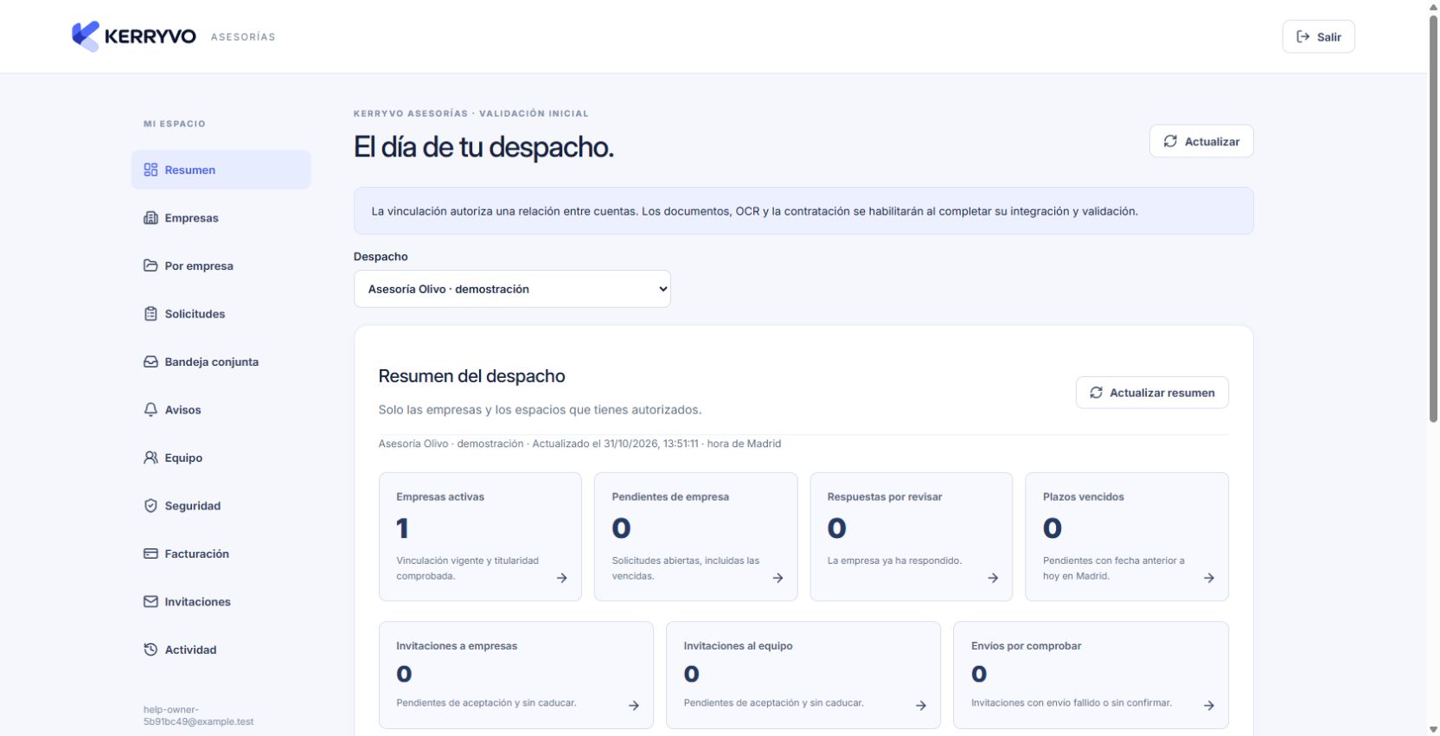Click the Actividad history clock icon
Image resolution: width=1440 pixels, height=736 pixels.
point(150,650)
